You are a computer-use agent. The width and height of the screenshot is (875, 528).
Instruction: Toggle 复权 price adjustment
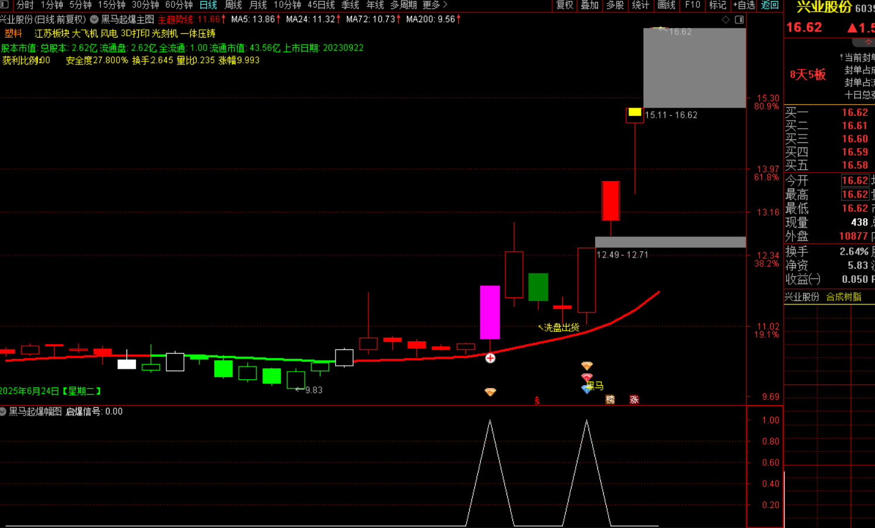tap(565, 5)
